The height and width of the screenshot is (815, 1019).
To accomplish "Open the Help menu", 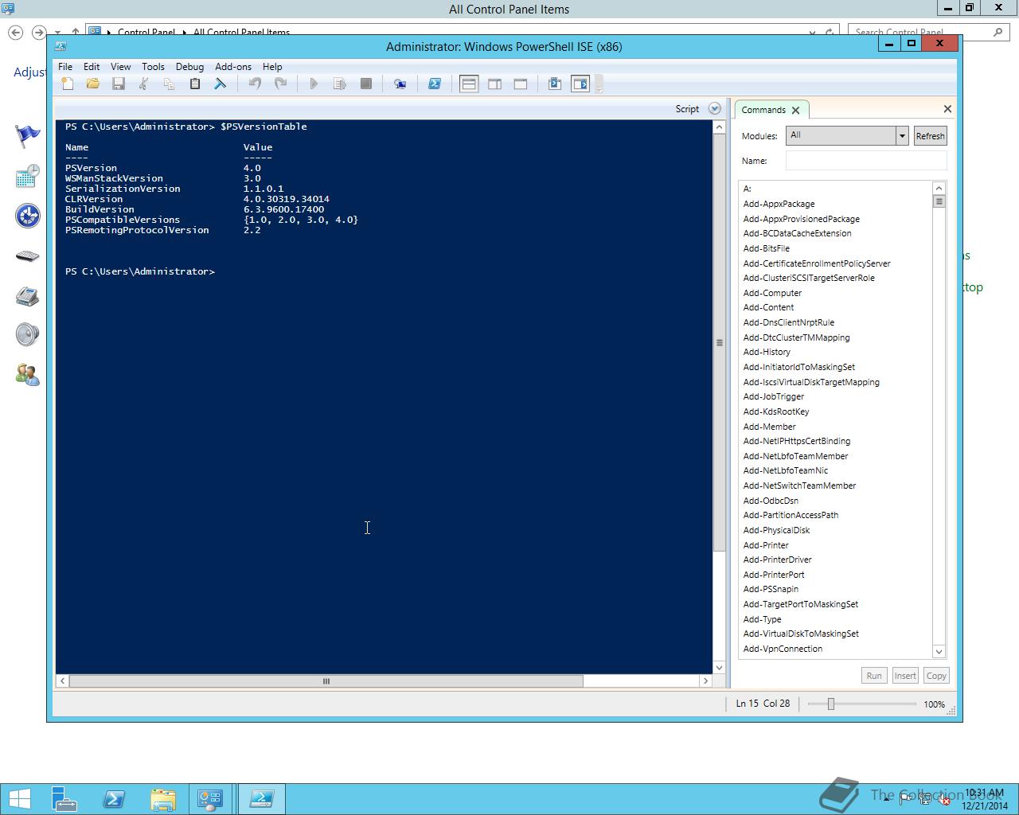I will point(272,67).
